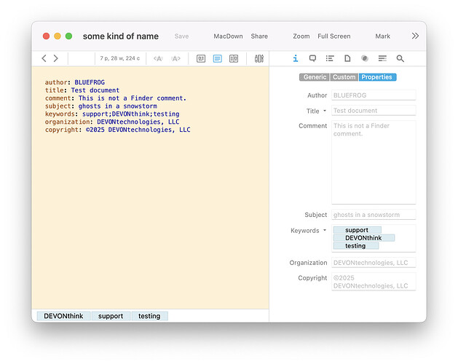This screenshot has width=458, height=364.
Task: Open the concordance circle inspector
Action: pyautogui.click(x=365, y=58)
